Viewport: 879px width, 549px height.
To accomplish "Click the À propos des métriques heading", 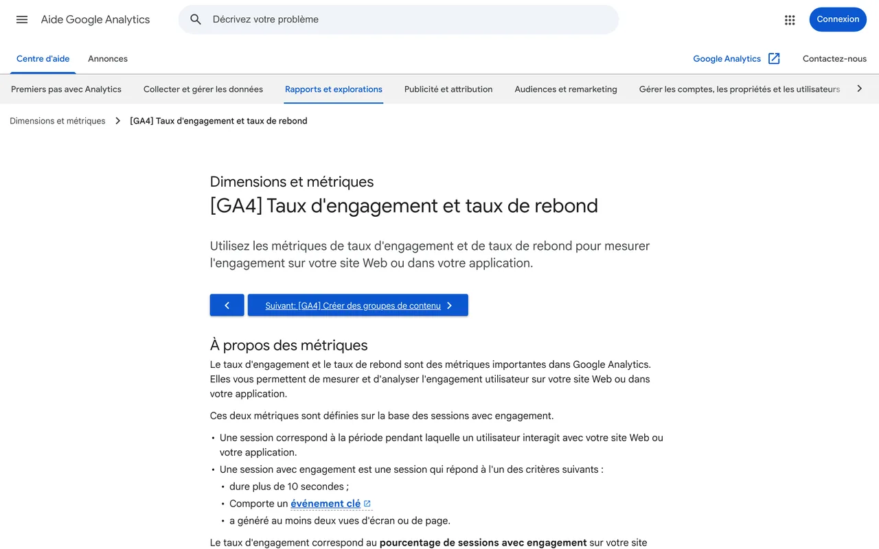I will coord(289,345).
